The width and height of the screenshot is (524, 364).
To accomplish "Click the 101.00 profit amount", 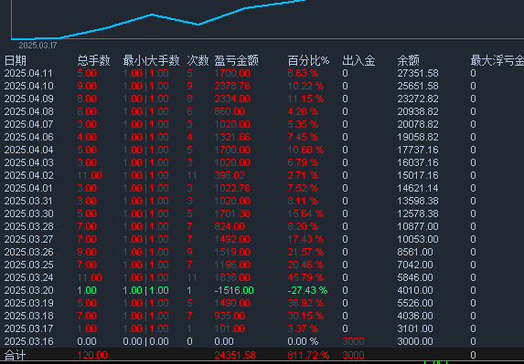I will 230,328.
